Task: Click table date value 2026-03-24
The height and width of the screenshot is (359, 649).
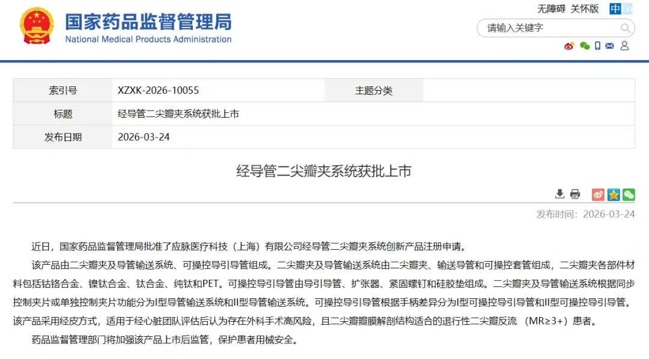Action: [x=144, y=137]
